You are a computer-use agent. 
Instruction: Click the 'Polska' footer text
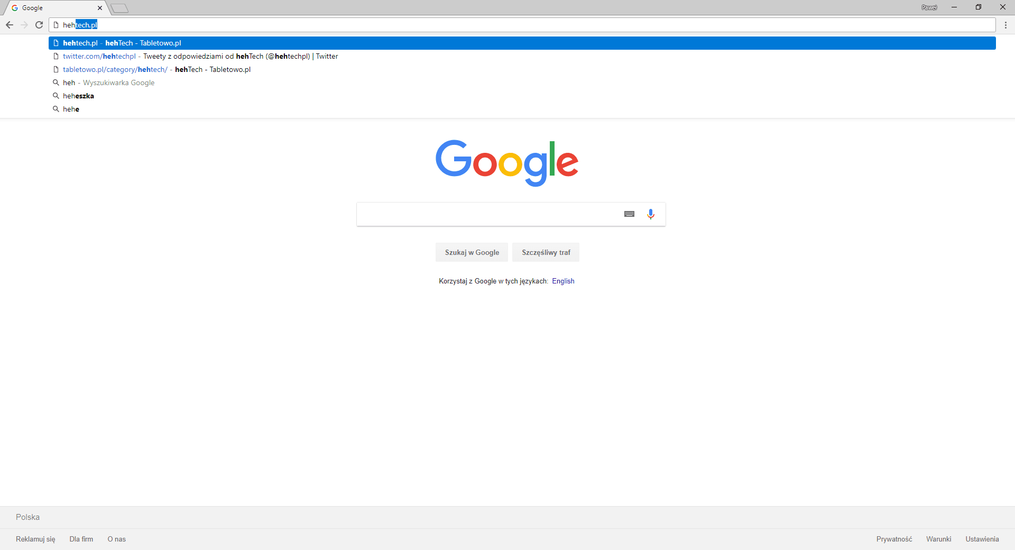pyautogui.click(x=27, y=517)
